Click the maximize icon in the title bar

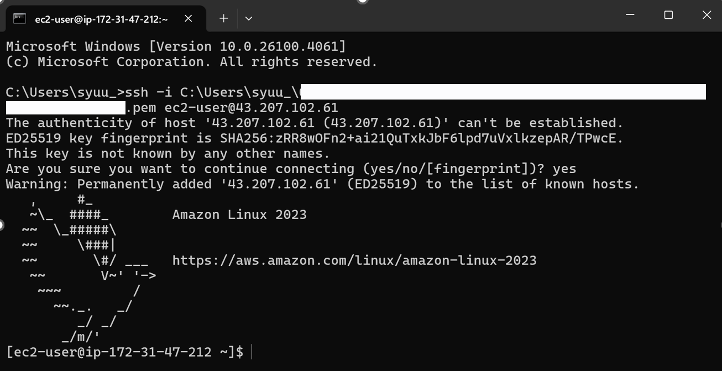668,15
